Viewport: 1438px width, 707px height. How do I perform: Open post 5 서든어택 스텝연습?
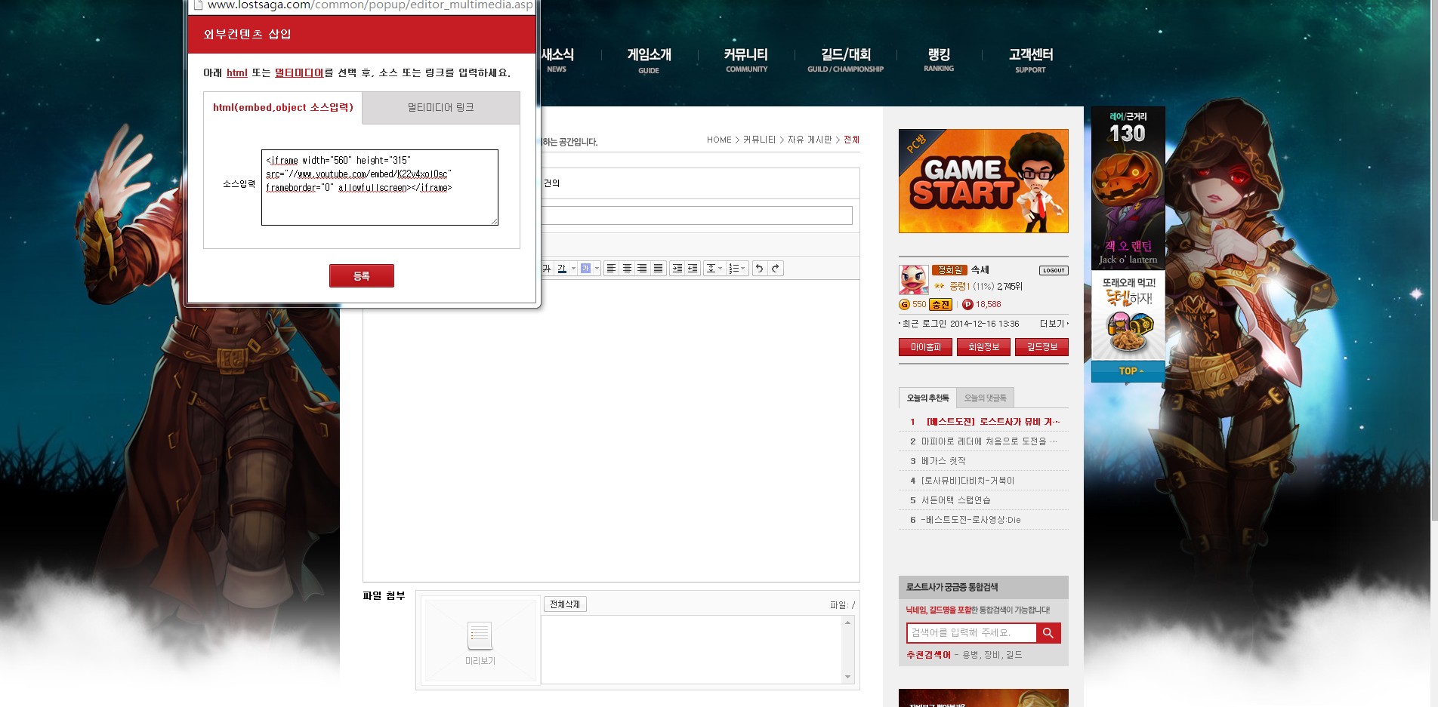955,500
